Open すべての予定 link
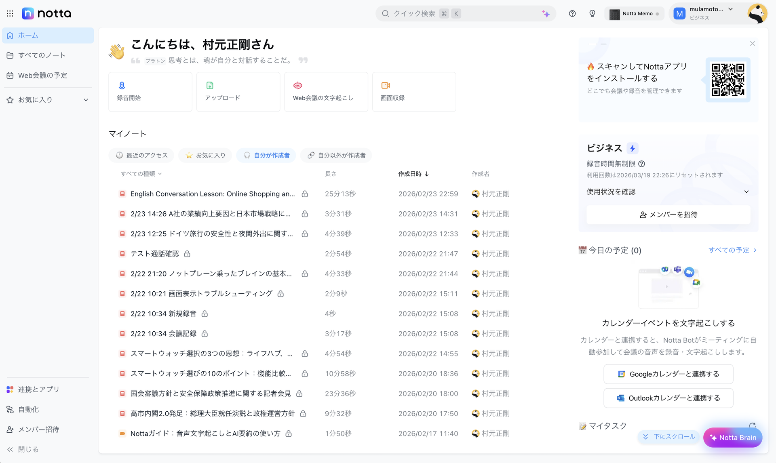776x463 pixels. [732, 250]
